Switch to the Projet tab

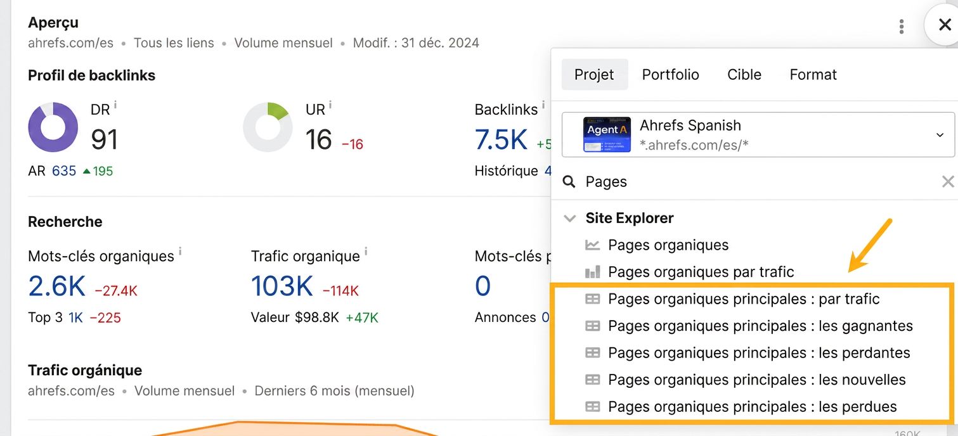[594, 75]
